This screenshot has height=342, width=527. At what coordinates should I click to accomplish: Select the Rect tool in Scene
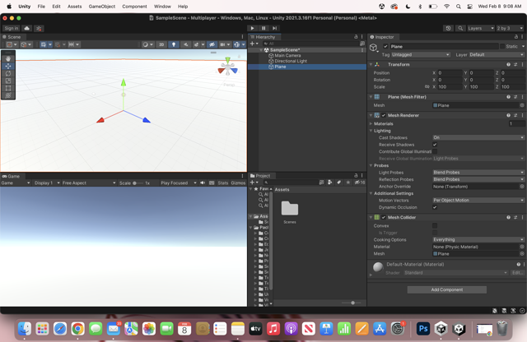point(8,88)
